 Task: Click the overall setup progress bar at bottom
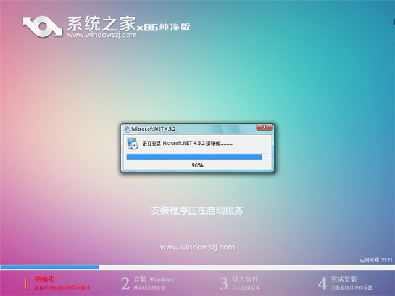pos(197,267)
